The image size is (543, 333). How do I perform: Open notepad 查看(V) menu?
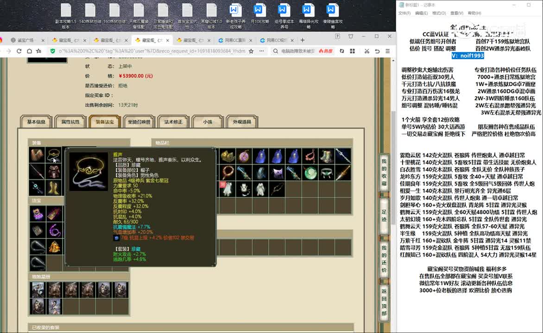(x=457, y=13)
